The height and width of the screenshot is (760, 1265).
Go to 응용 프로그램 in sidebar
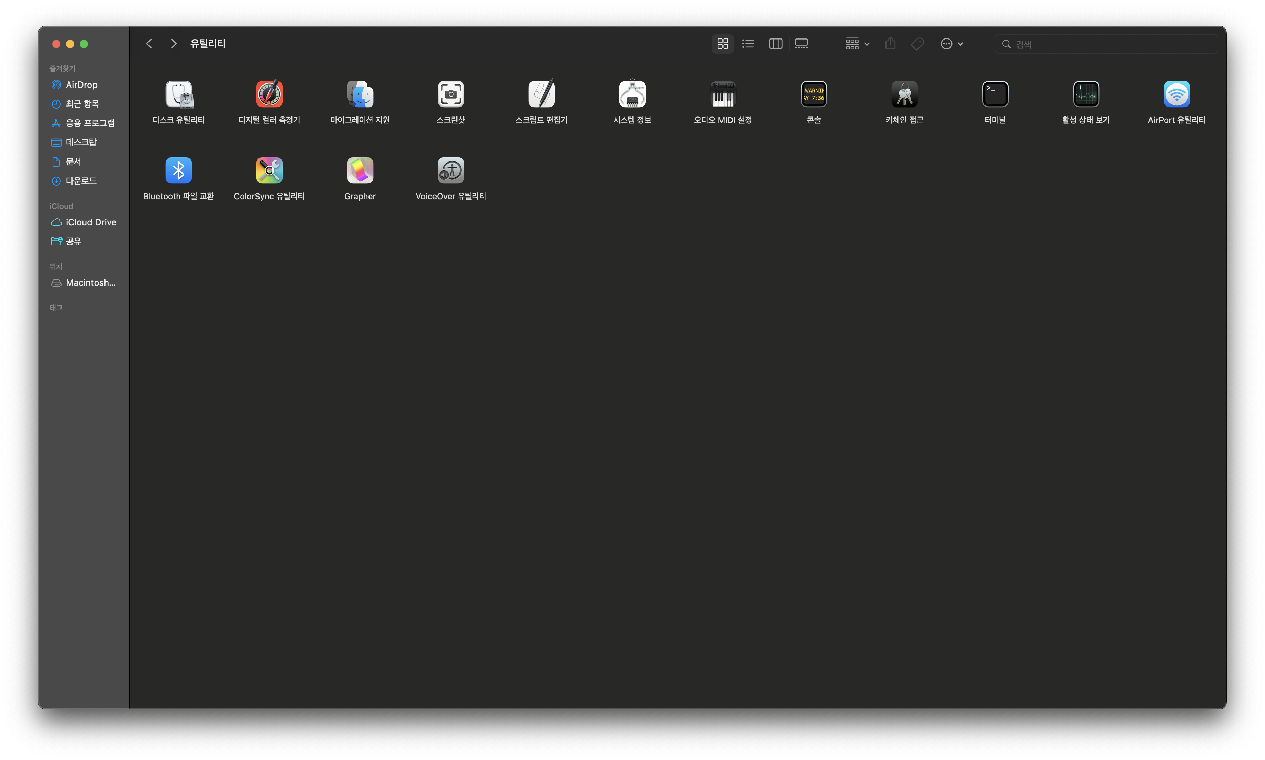tap(90, 123)
